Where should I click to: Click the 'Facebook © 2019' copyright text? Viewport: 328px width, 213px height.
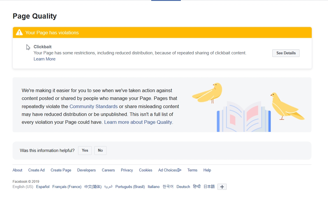click(26, 182)
